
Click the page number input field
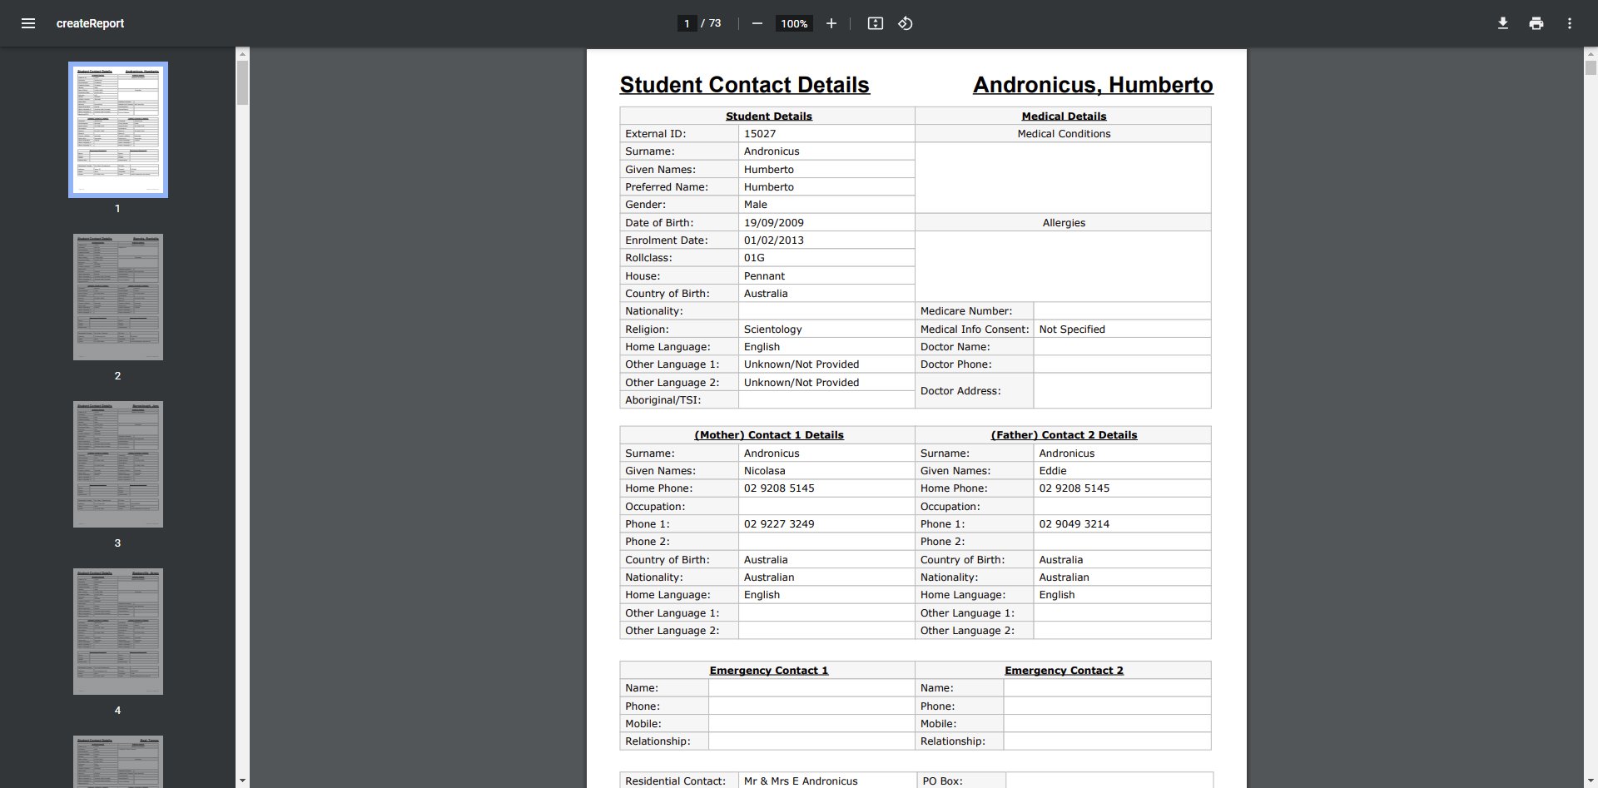[687, 23]
